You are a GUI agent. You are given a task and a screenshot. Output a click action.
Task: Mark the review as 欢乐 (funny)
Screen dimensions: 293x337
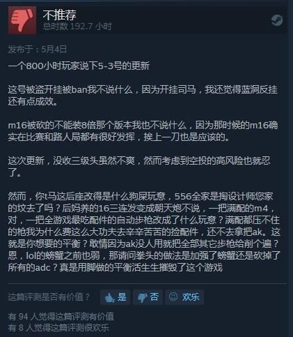tap(184, 297)
